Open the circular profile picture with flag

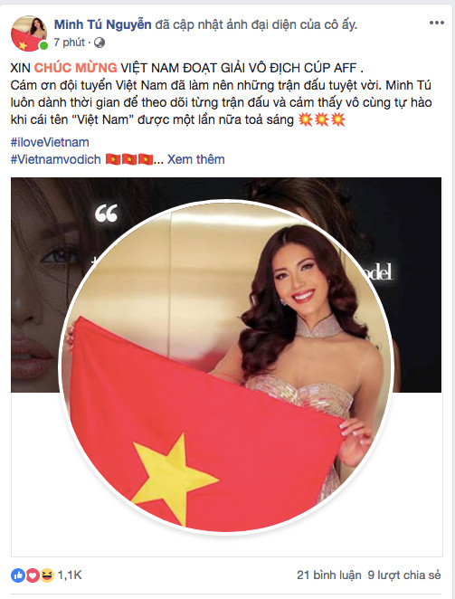[x=226, y=366]
